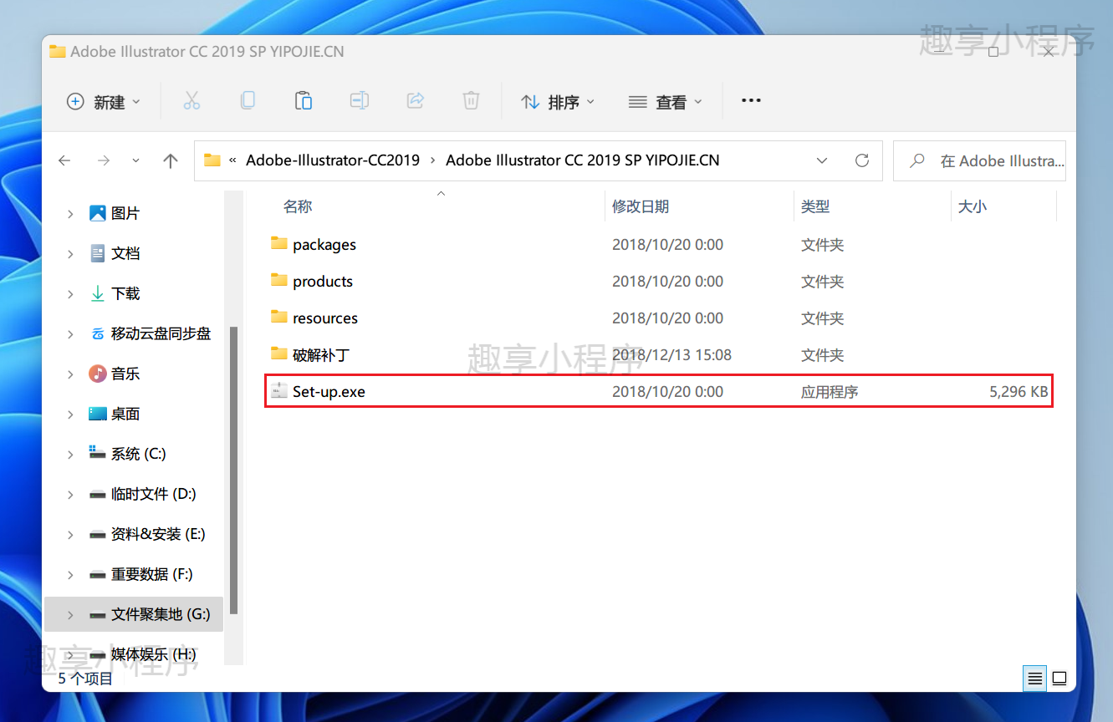Go up one folder level arrow

[x=171, y=160]
